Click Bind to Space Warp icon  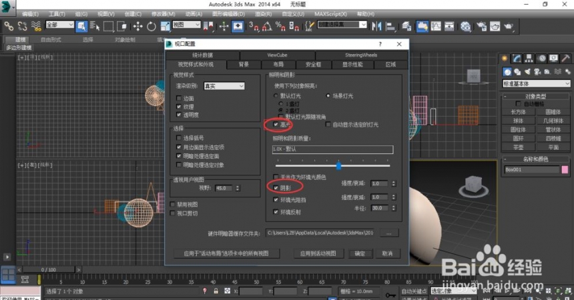coord(36,26)
